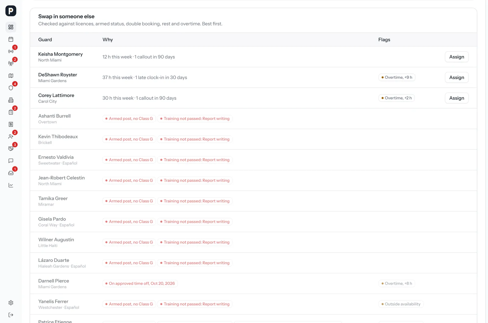Assign Keisha Montgomery to the shift

[x=457, y=57]
